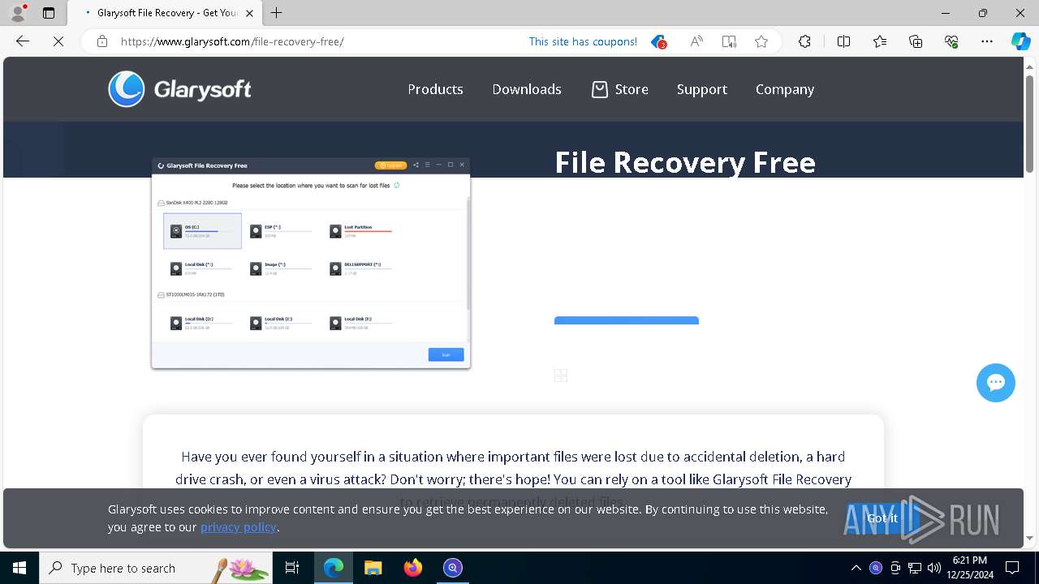
Task: Open the notification center
Action: [x=1012, y=568]
